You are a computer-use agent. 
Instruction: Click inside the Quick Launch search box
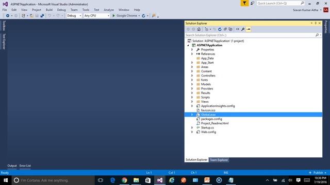(278, 3)
